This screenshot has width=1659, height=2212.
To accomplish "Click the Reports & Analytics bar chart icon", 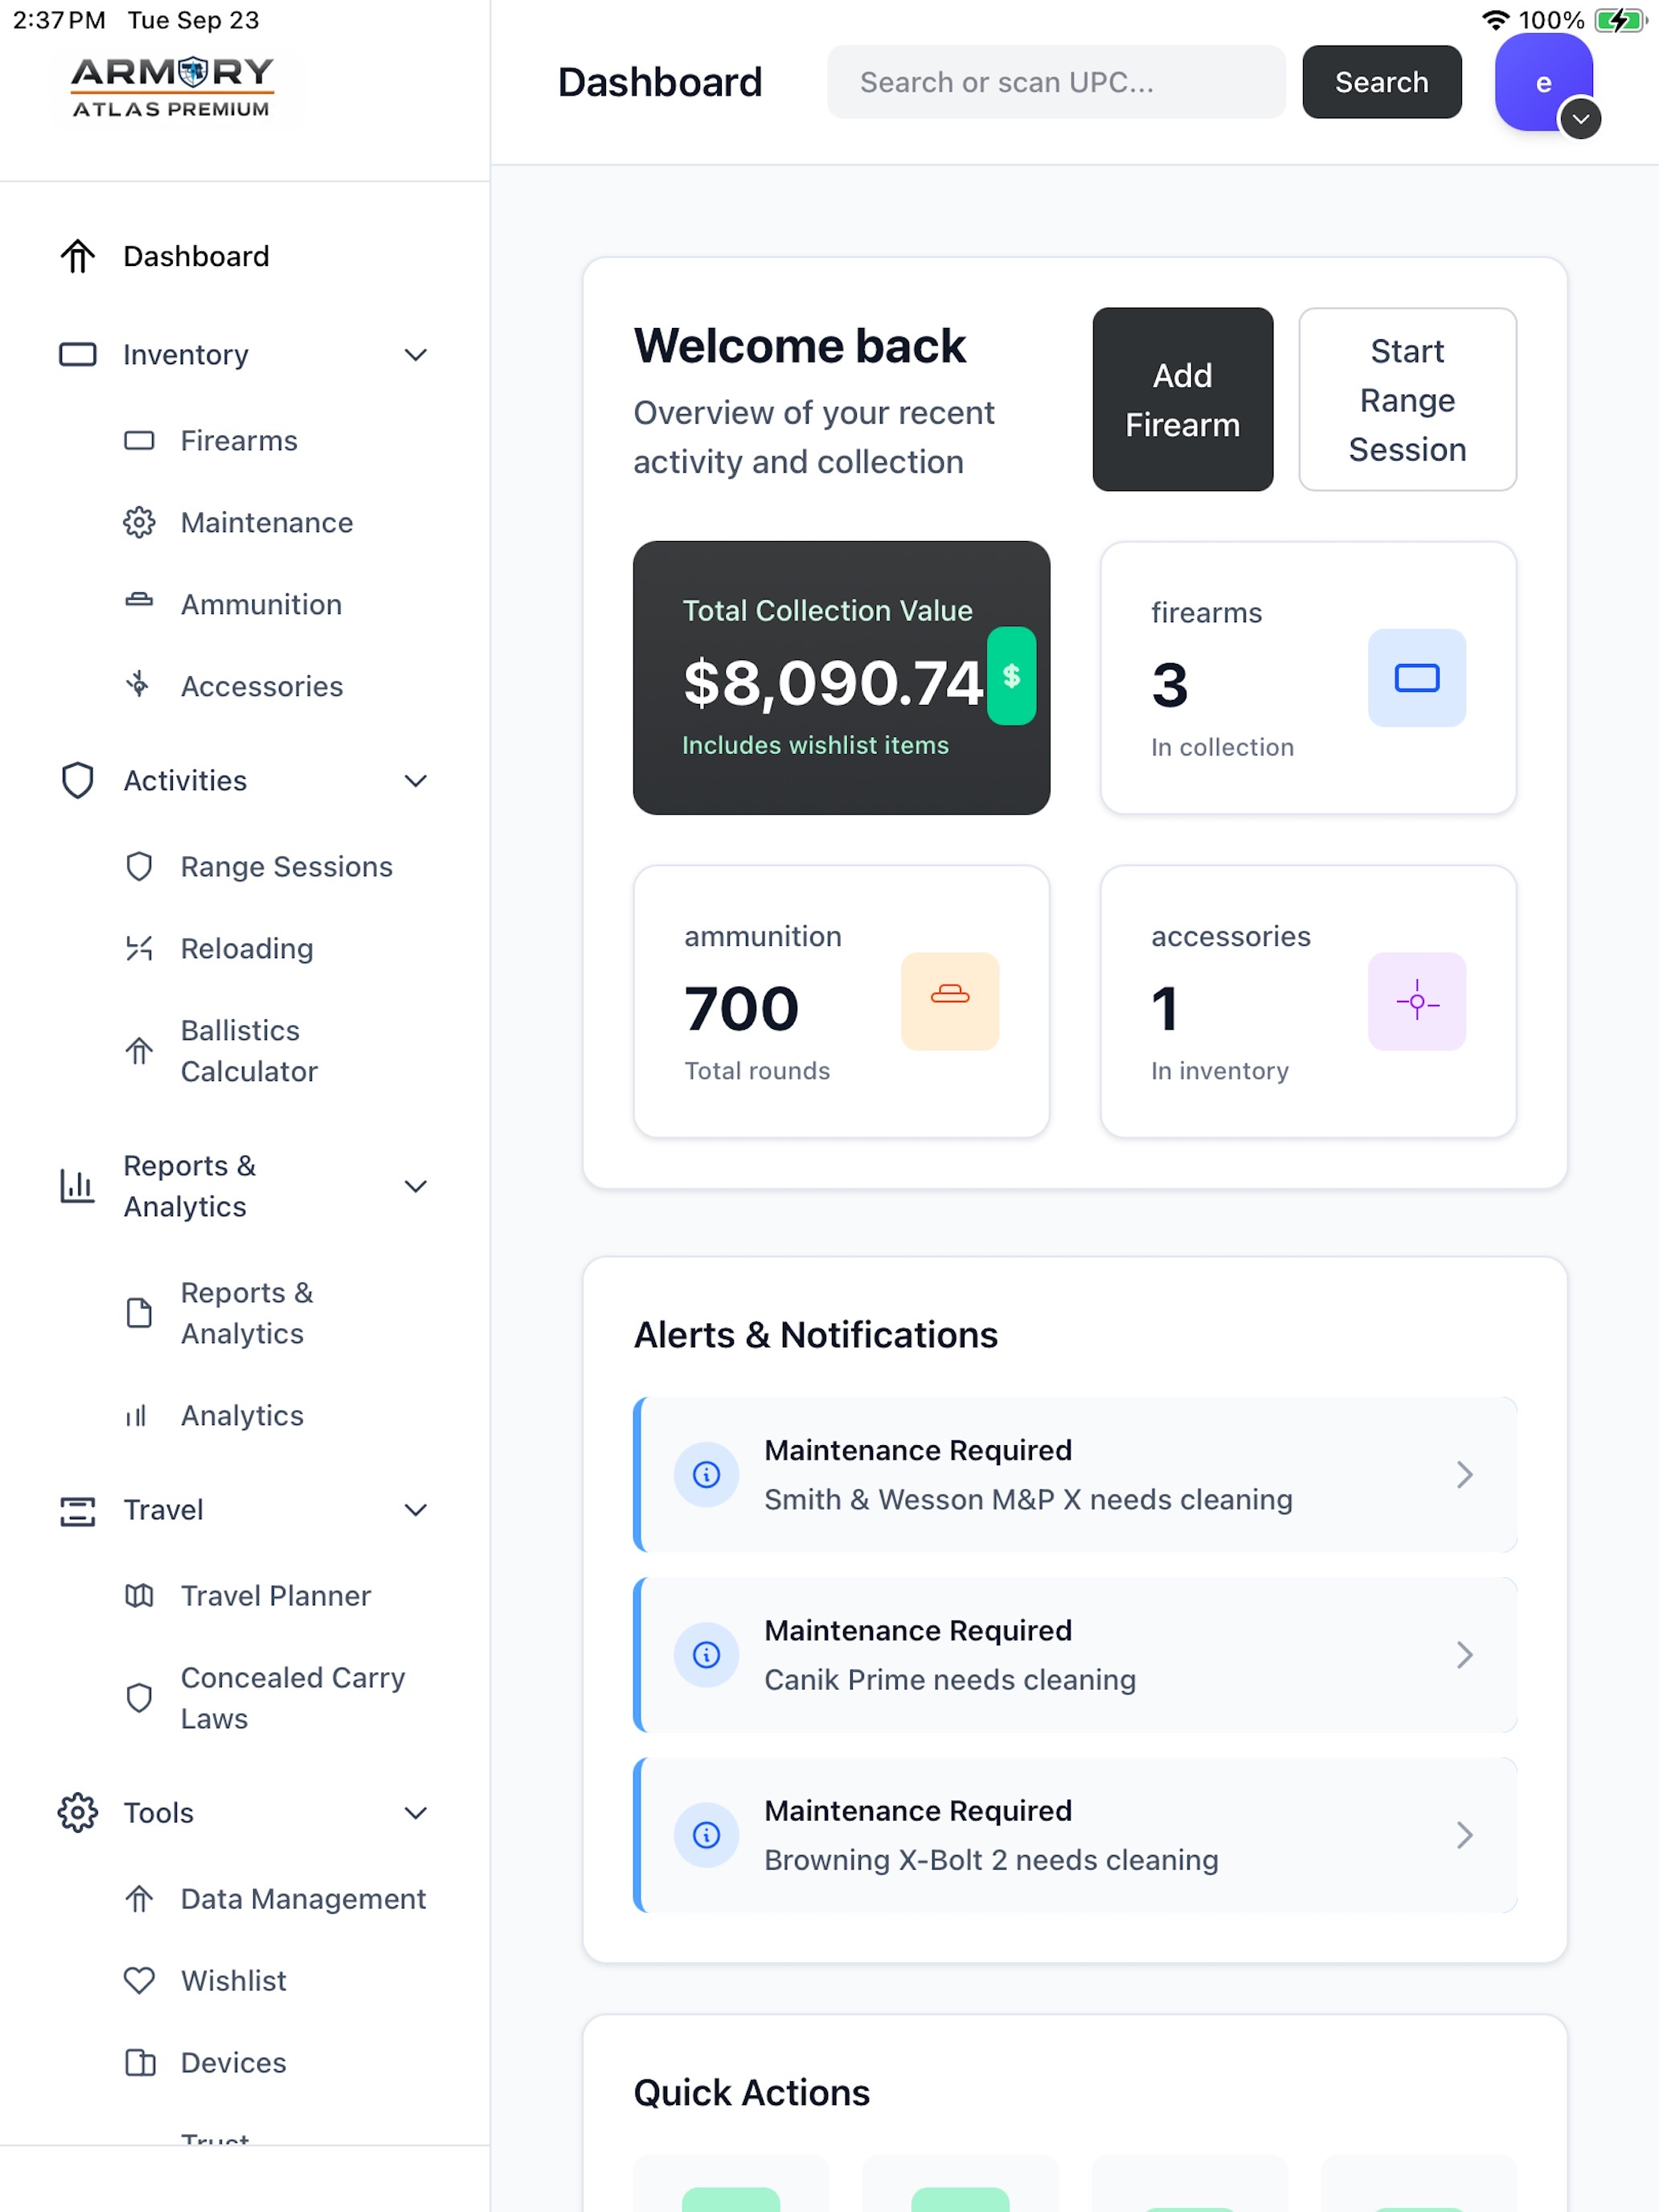I will 77,1186.
